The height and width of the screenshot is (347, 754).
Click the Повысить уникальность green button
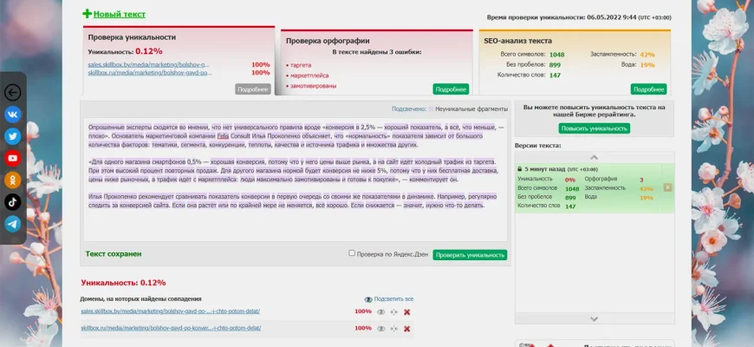(x=595, y=128)
